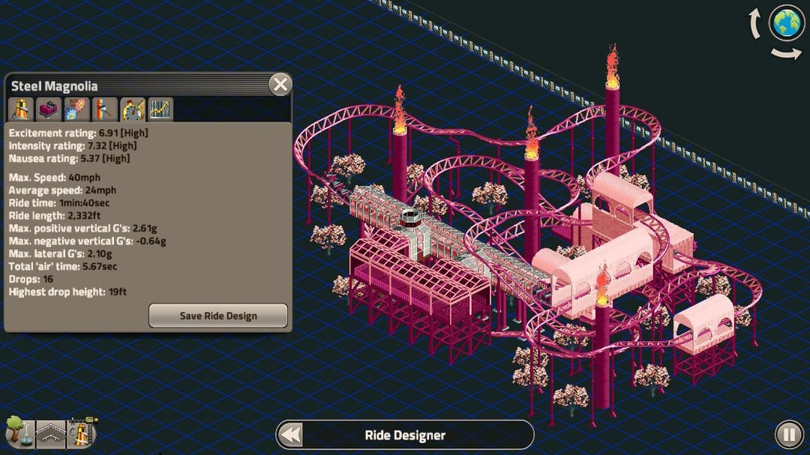Image resolution: width=810 pixels, height=455 pixels.
Task: Show the graphs tab with yellow line chart
Action: (x=160, y=109)
